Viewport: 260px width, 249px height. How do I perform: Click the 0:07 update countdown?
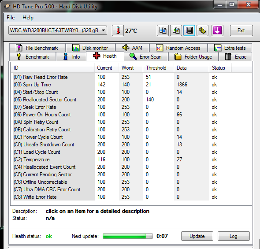pos(162,236)
